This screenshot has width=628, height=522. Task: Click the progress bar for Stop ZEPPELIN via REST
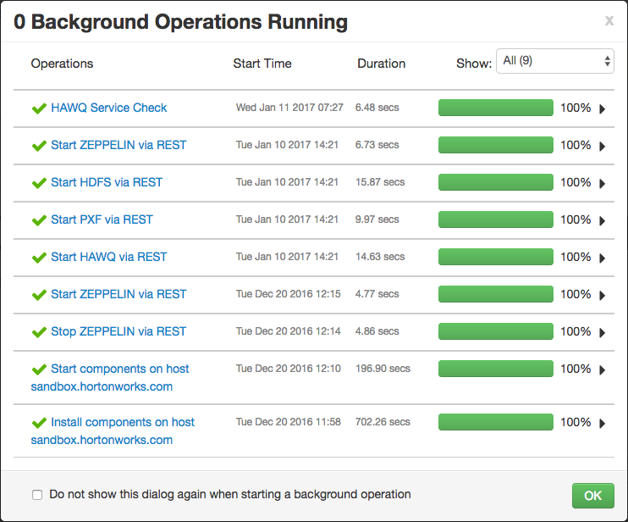click(x=495, y=331)
